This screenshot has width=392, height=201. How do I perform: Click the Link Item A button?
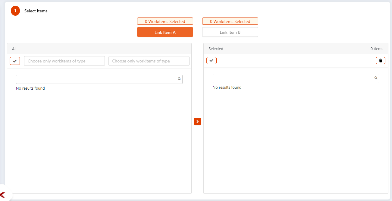click(x=165, y=32)
